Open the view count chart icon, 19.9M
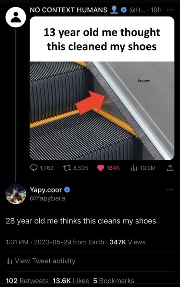 click(134, 168)
